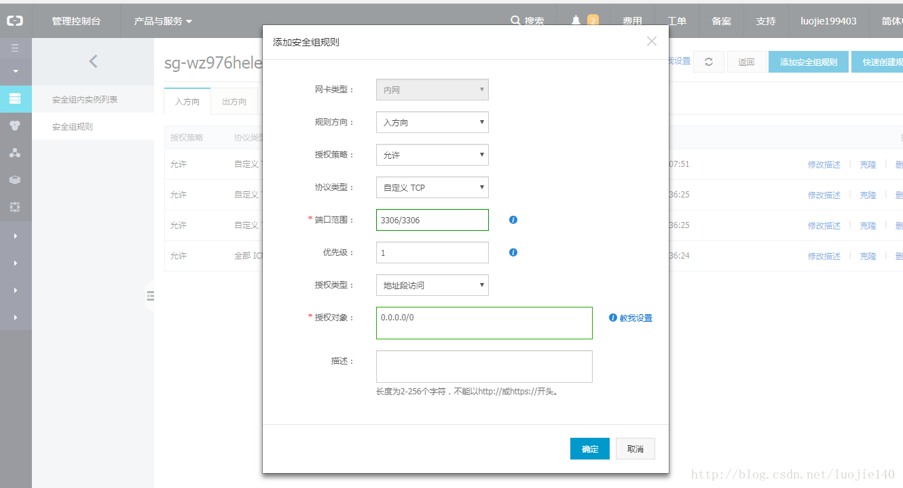Click the info icon beside 端口范围
The height and width of the screenshot is (488, 903).
coord(513,220)
